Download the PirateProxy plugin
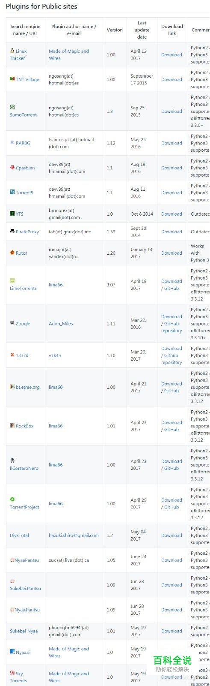The height and width of the screenshot is (686, 210). point(172,232)
